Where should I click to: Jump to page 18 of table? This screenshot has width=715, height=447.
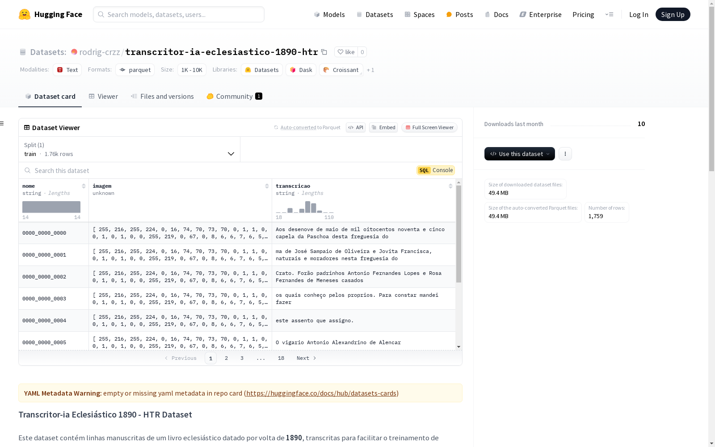(281, 358)
